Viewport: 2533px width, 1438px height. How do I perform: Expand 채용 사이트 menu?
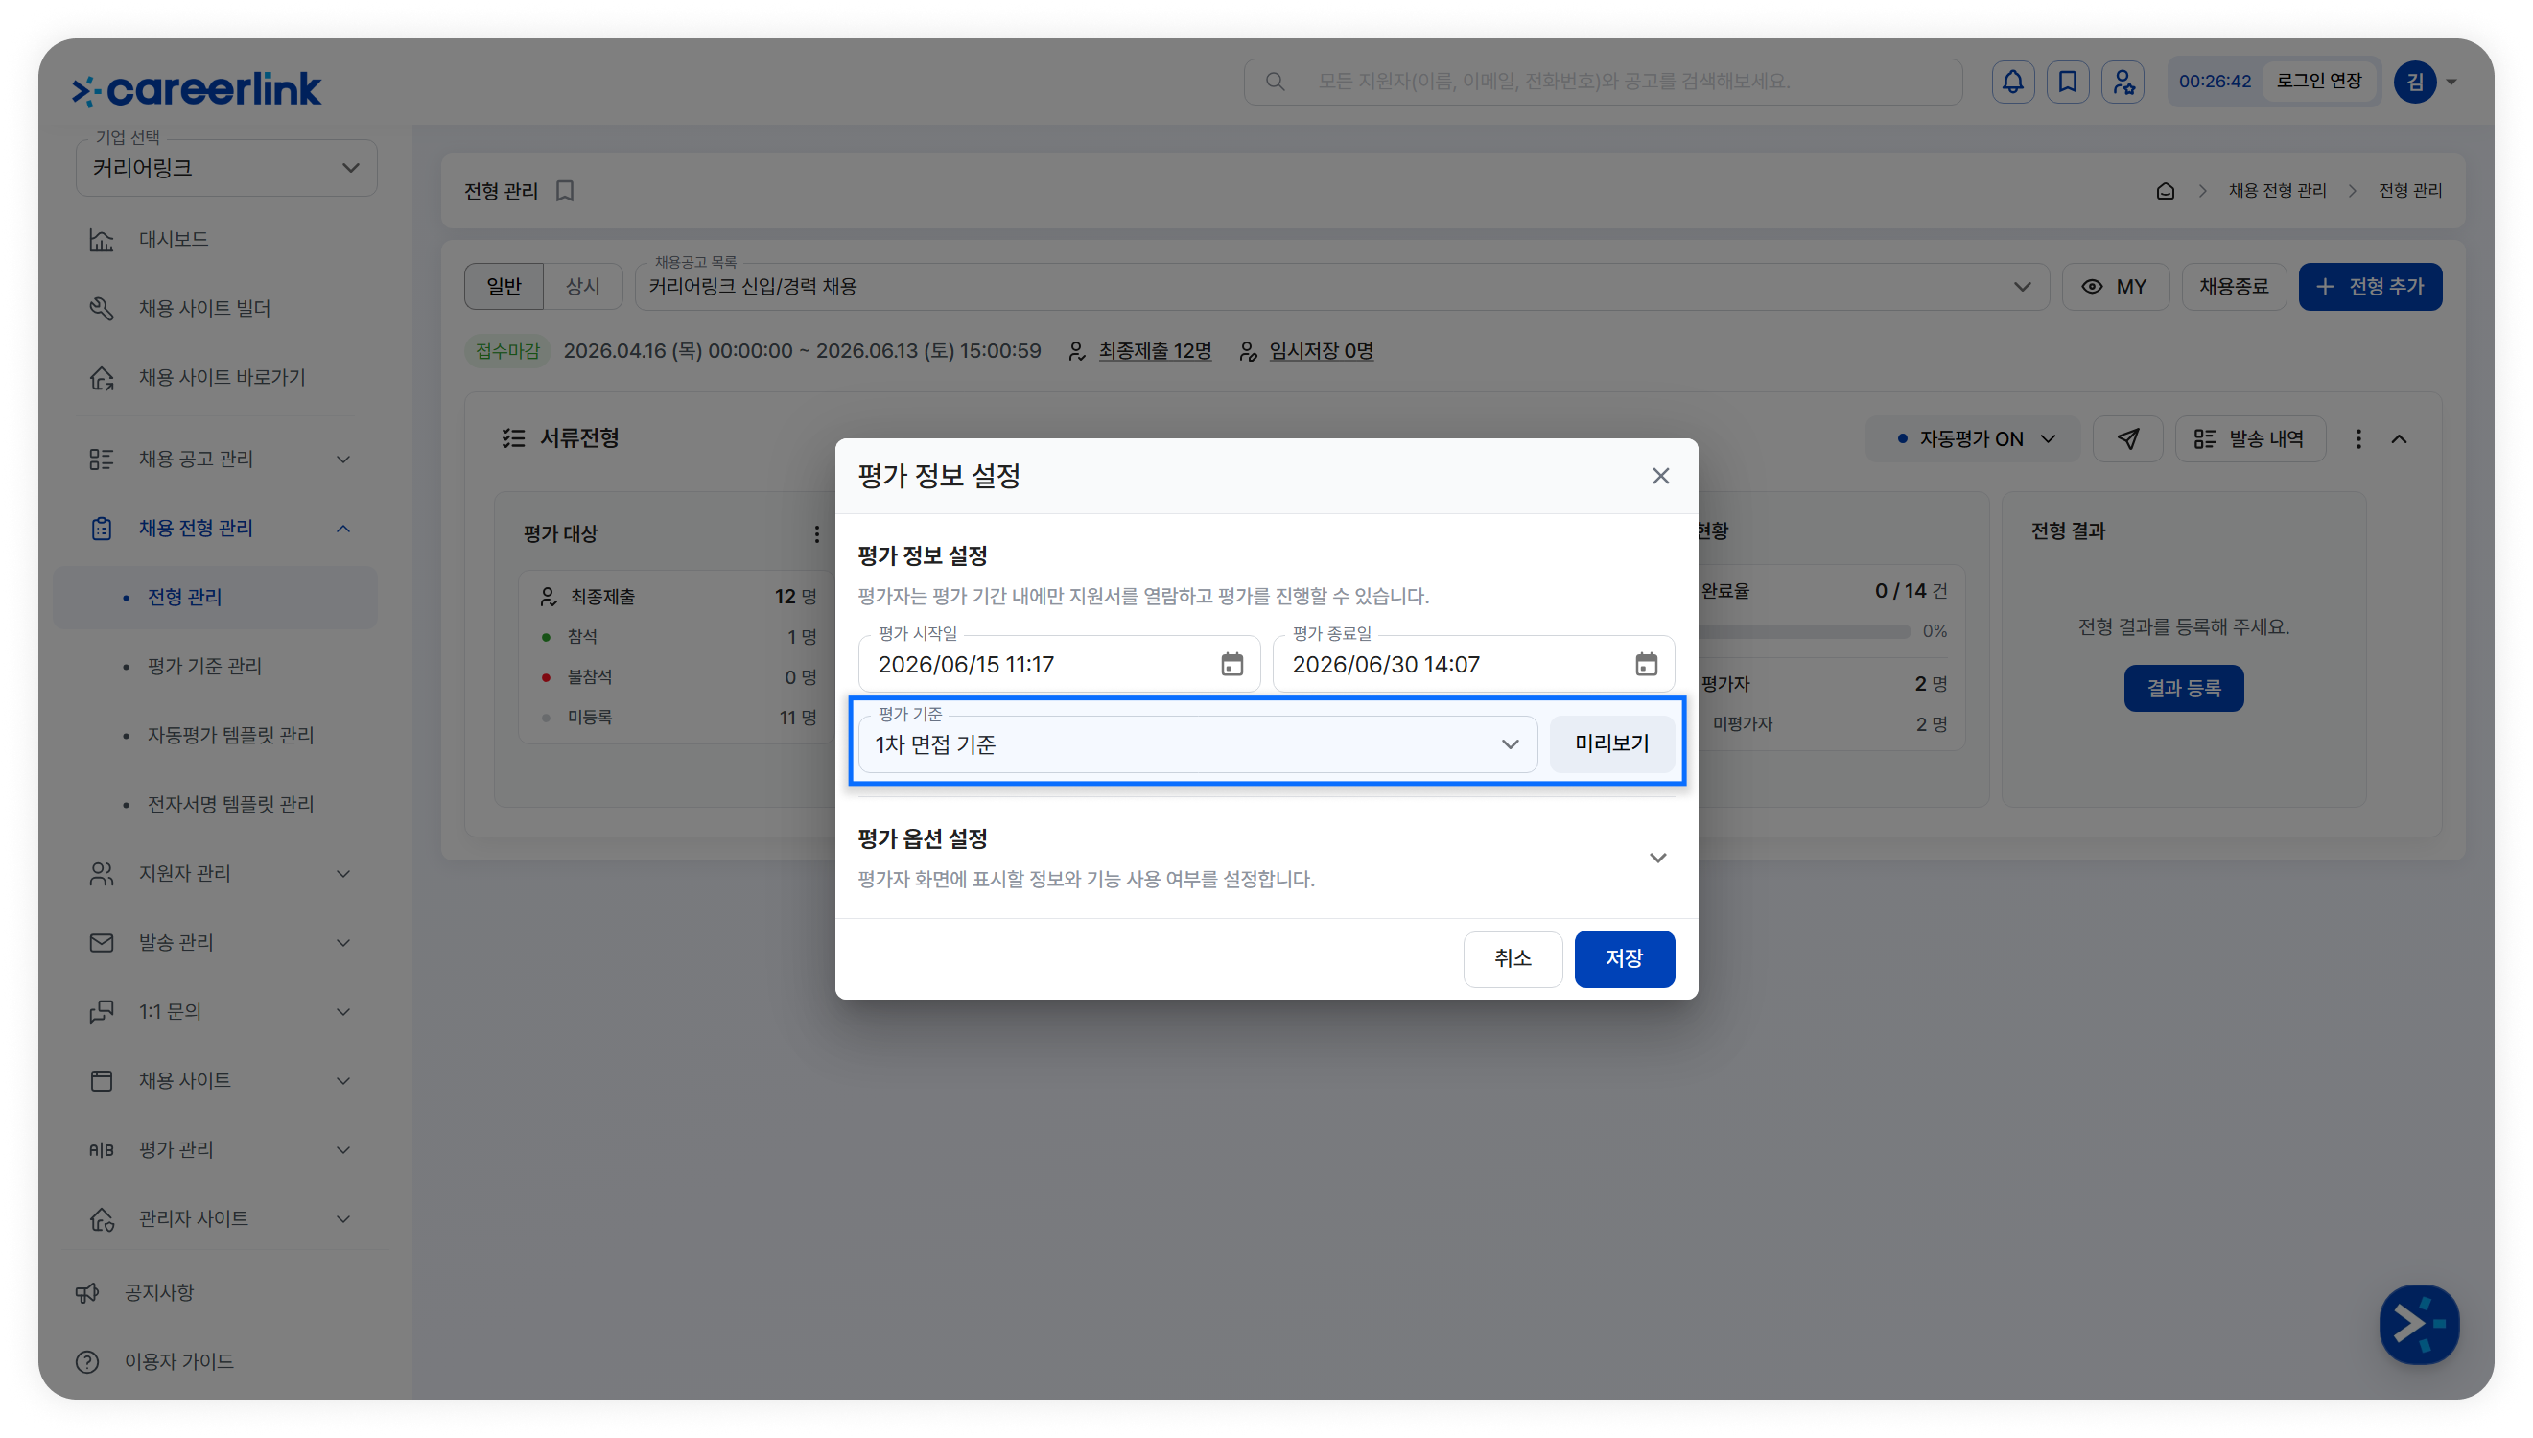click(x=343, y=1080)
